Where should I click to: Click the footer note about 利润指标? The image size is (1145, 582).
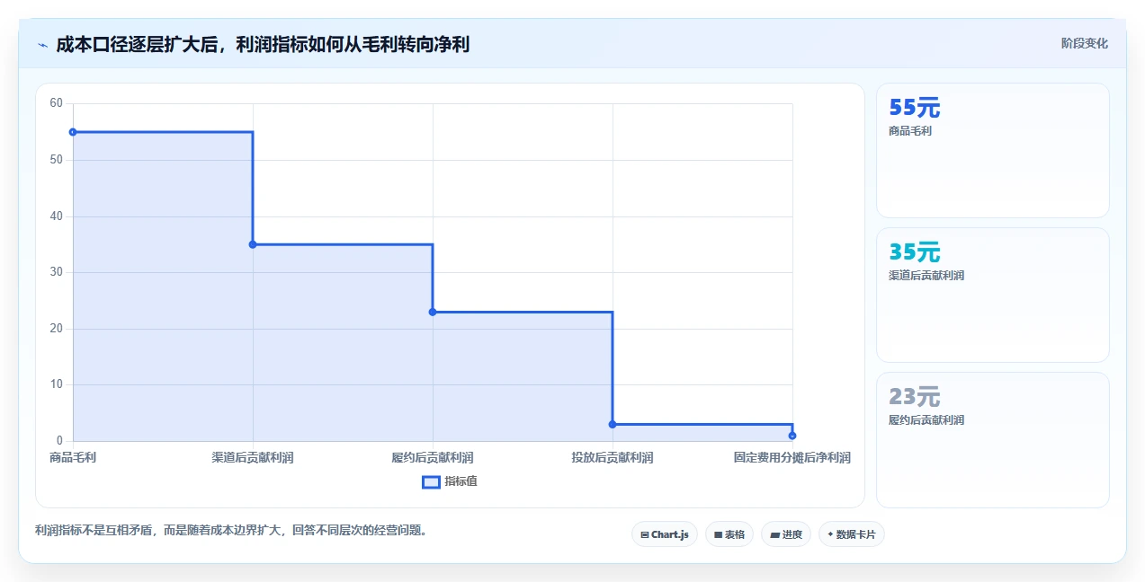tap(234, 531)
